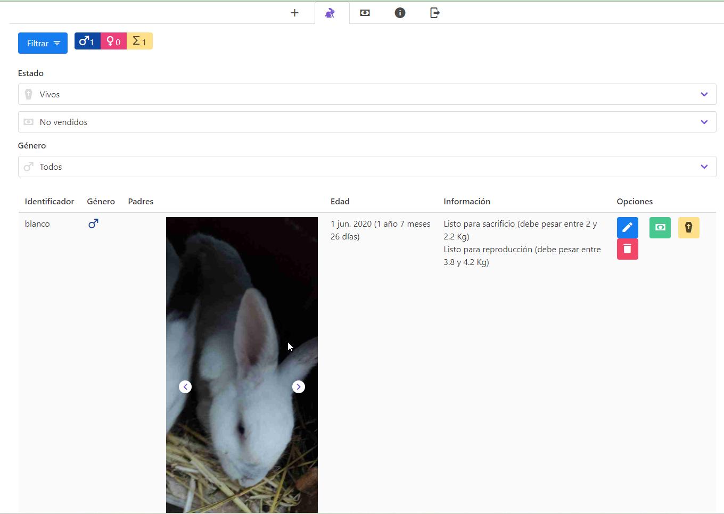This screenshot has width=724, height=514.
Task: Click the logout exit icon
Action: pos(435,13)
